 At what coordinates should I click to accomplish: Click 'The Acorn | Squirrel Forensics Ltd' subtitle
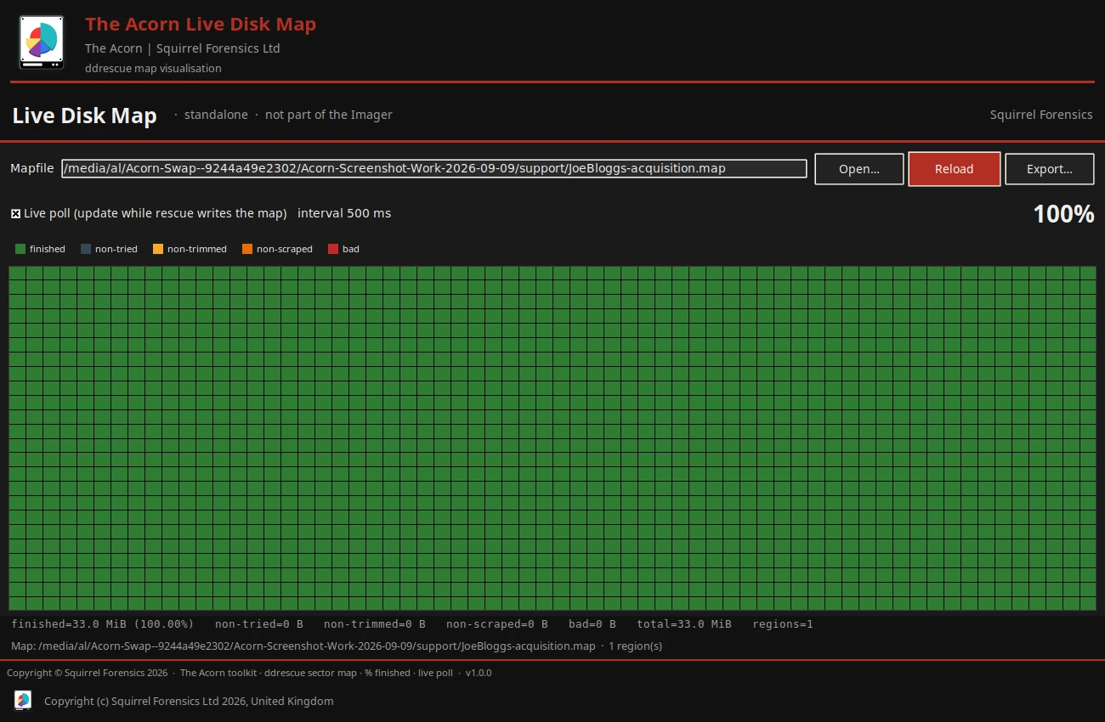(x=183, y=48)
